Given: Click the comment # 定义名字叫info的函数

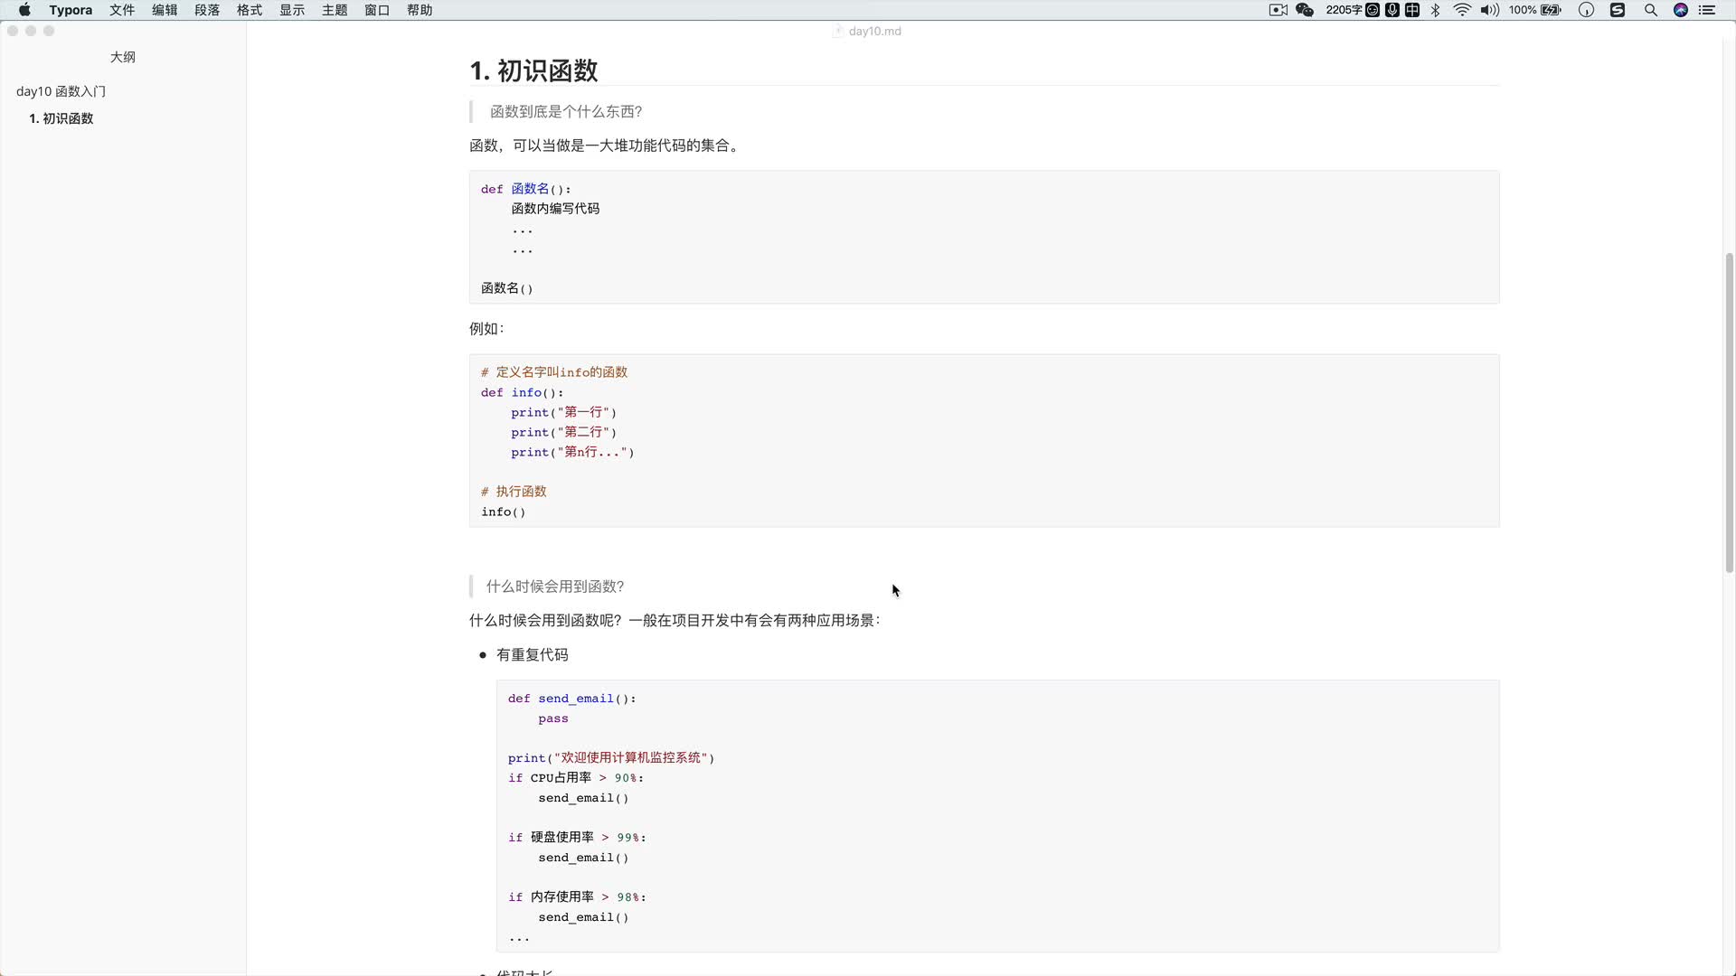Looking at the screenshot, I should coord(554,372).
